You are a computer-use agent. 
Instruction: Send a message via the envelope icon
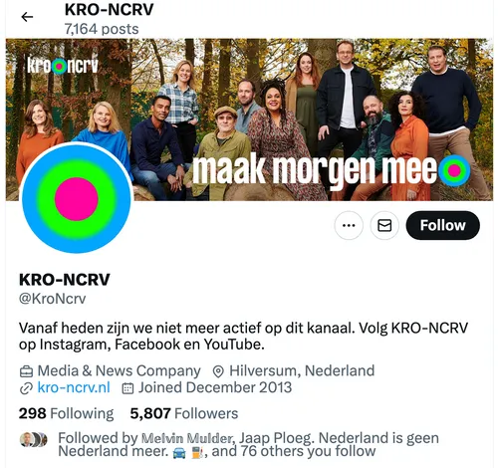click(x=384, y=225)
